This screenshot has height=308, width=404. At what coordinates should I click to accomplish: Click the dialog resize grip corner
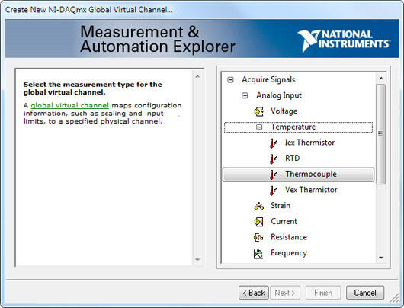pos(394,298)
